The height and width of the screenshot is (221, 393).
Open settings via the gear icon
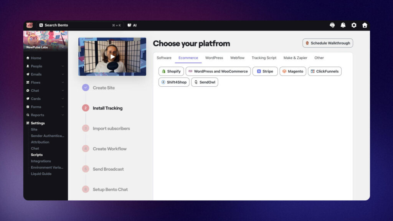[353, 25]
